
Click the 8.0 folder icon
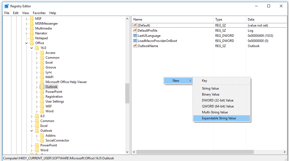(x=37, y=116)
